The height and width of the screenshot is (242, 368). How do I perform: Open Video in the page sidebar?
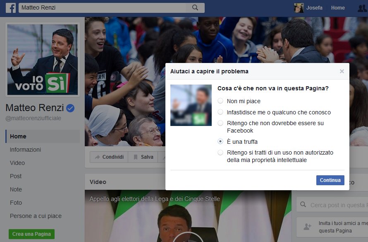pyautogui.click(x=17, y=163)
